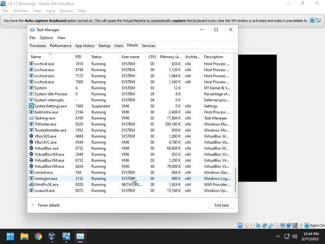Click display settings icon in VirtualBox status bar
The width and height of the screenshot is (325, 244).
(x=282, y=226)
